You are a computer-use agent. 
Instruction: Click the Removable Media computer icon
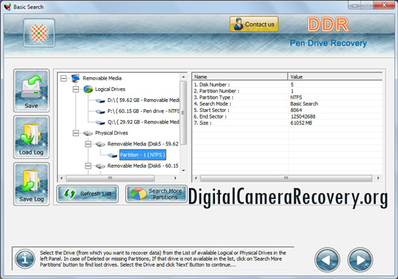(x=76, y=78)
